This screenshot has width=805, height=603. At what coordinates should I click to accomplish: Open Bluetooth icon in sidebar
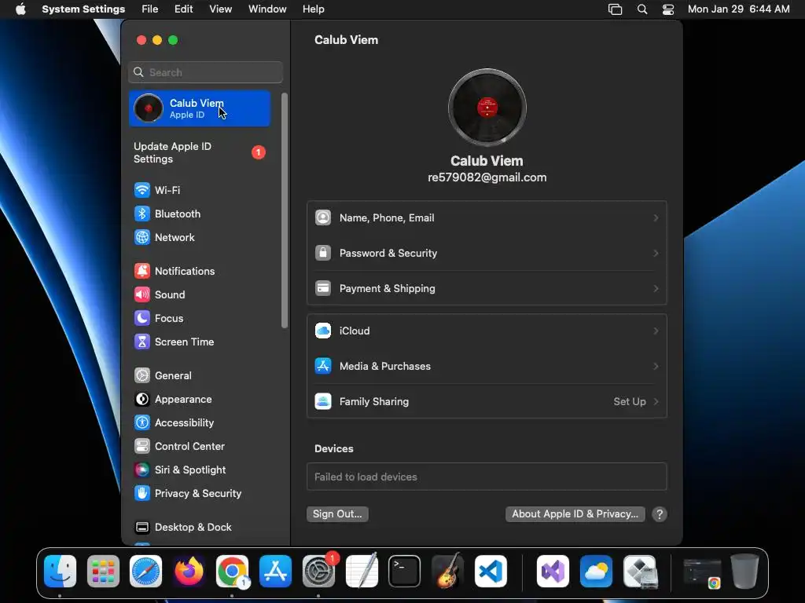pos(142,214)
